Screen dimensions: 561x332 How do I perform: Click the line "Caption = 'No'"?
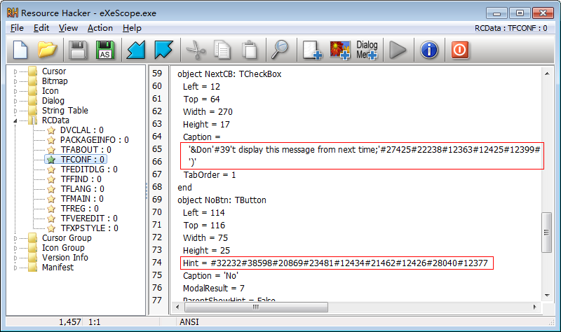coord(210,276)
